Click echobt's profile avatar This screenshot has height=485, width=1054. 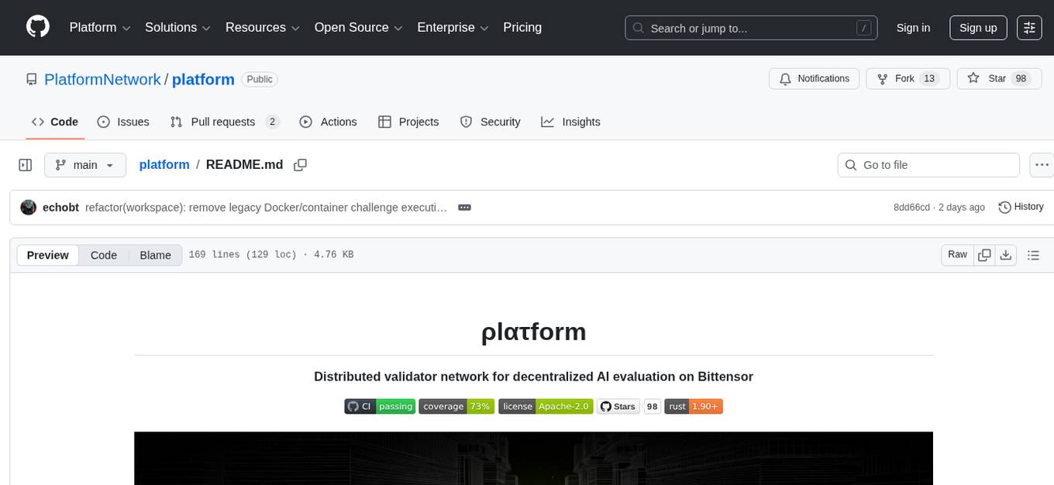(29, 207)
